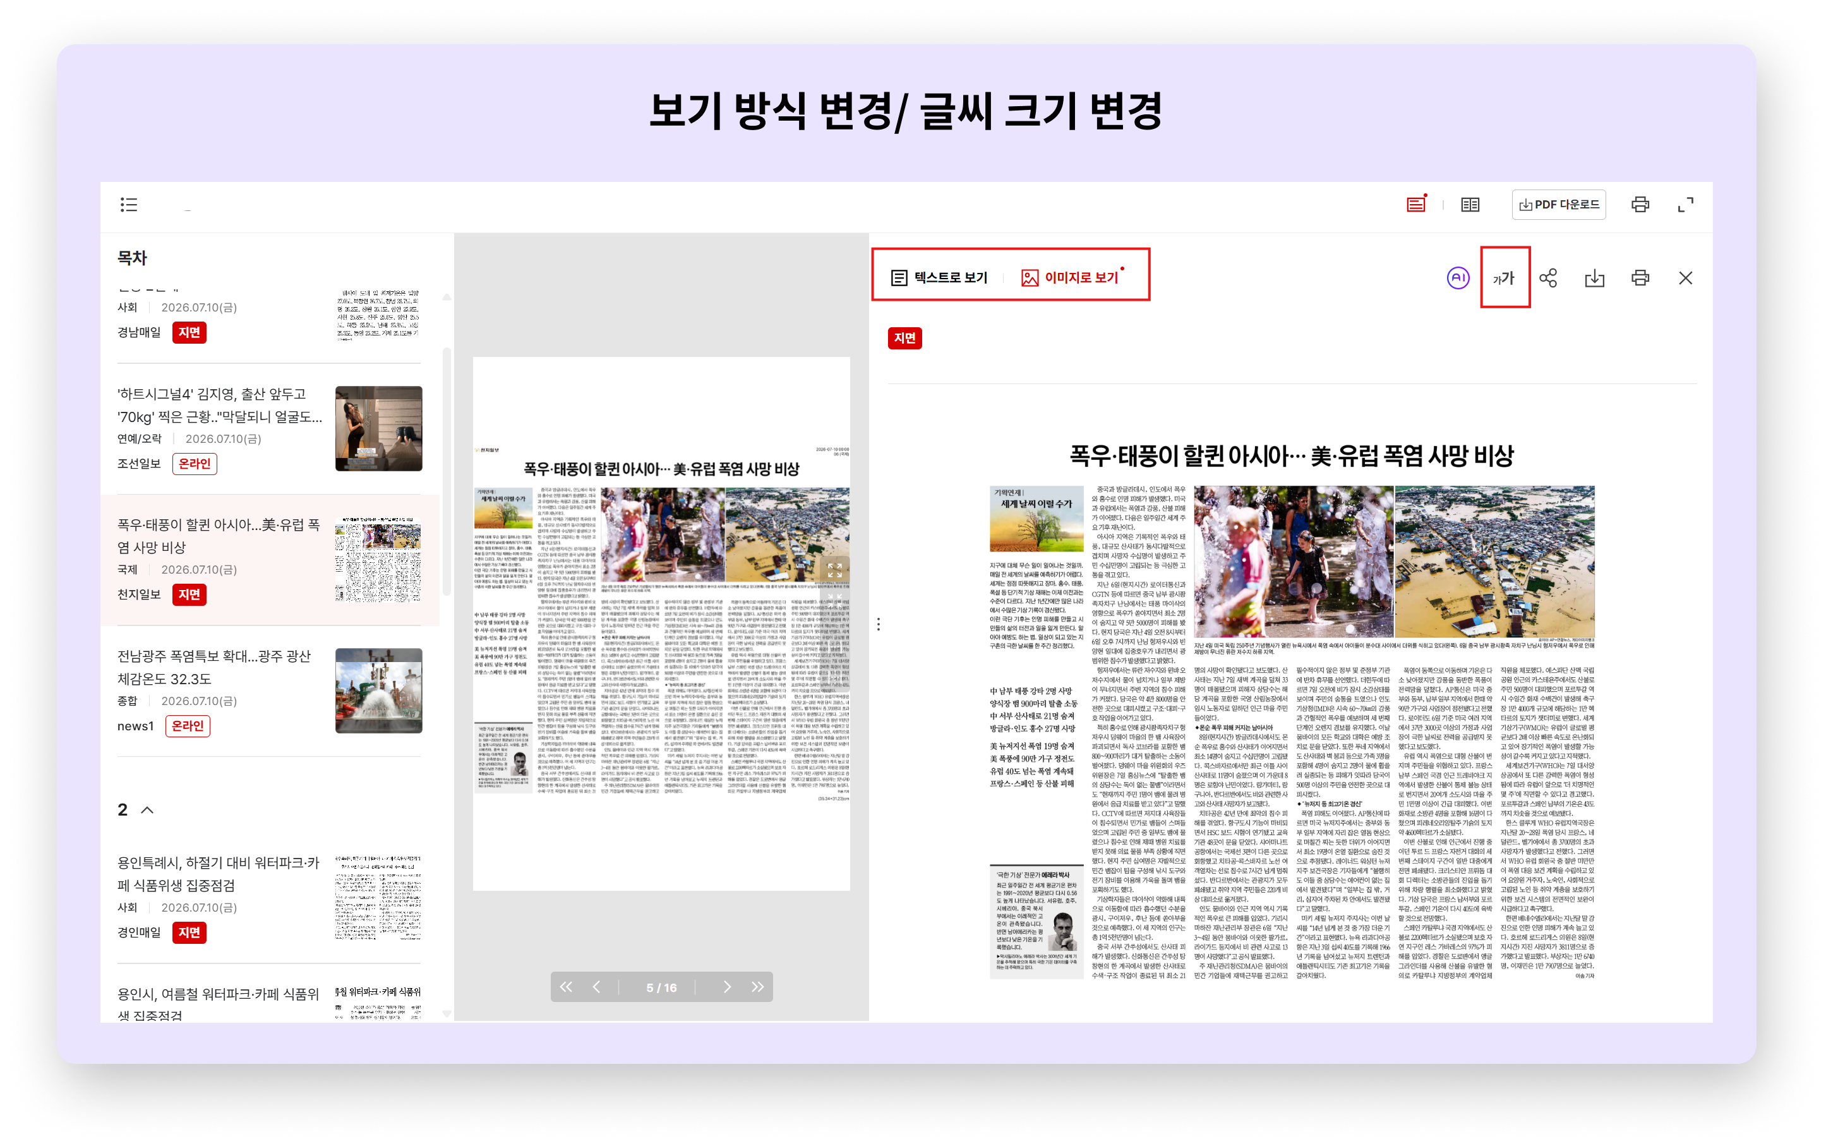Image resolution: width=1826 pixels, height=1146 pixels.
Task: Change font size with 가가 icon
Action: click(1504, 278)
